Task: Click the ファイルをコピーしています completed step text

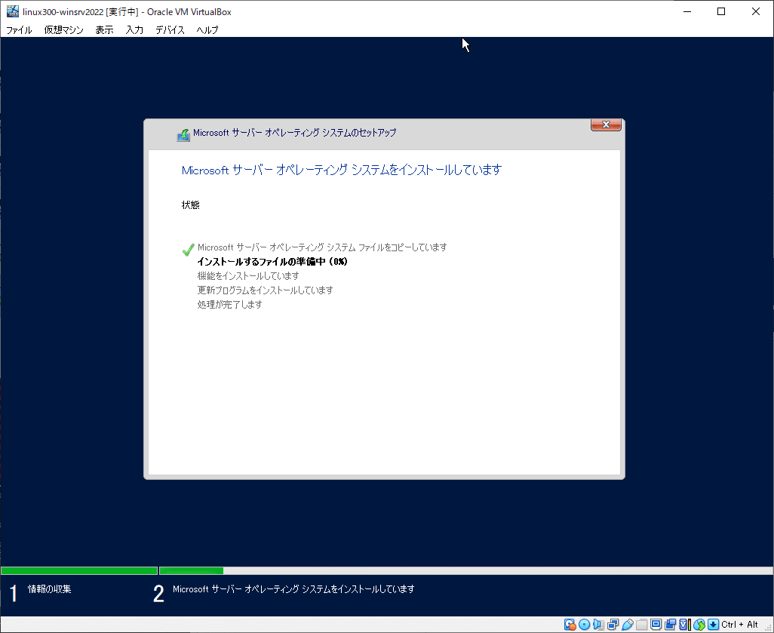Action: coord(322,247)
